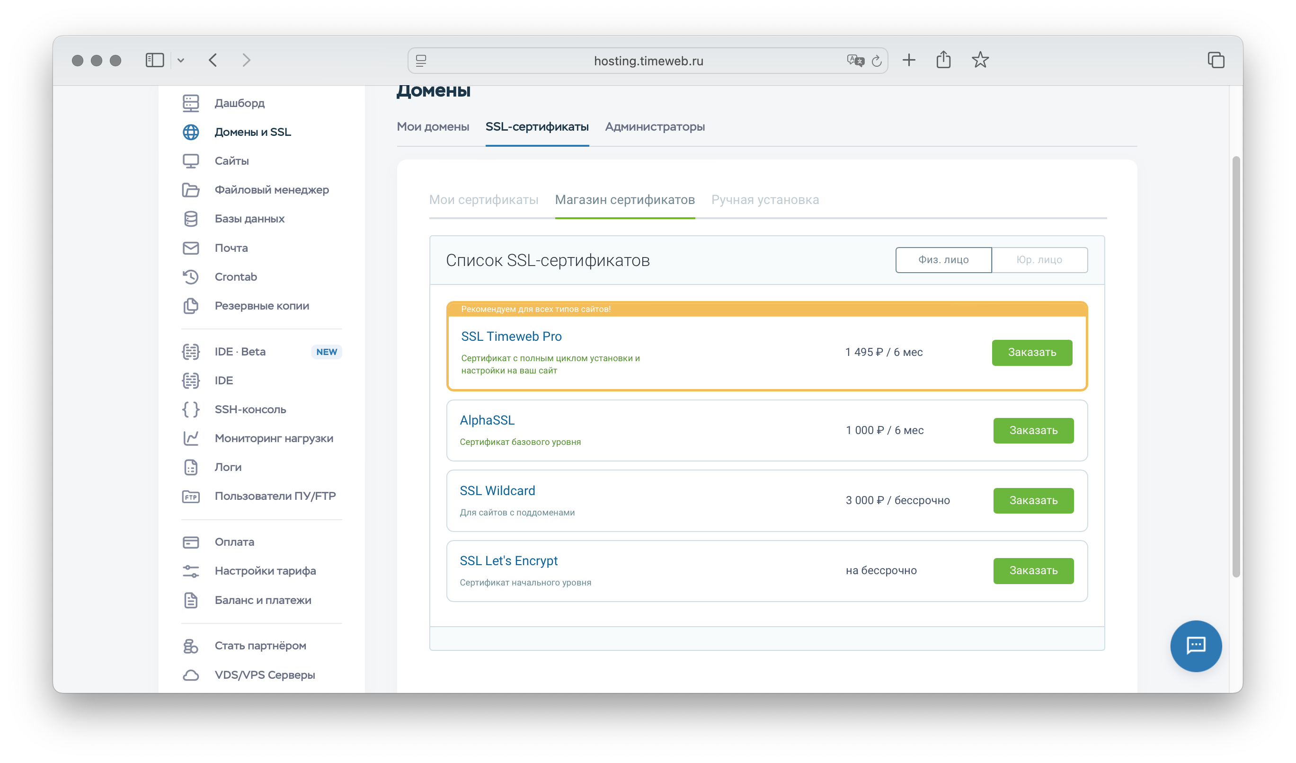Click the price 1 495 ₽ / 6 мес
Screen dimensions: 1296x763
[884, 352]
